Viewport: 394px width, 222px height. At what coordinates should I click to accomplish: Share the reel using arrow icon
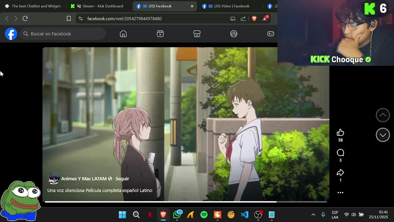[340, 173]
